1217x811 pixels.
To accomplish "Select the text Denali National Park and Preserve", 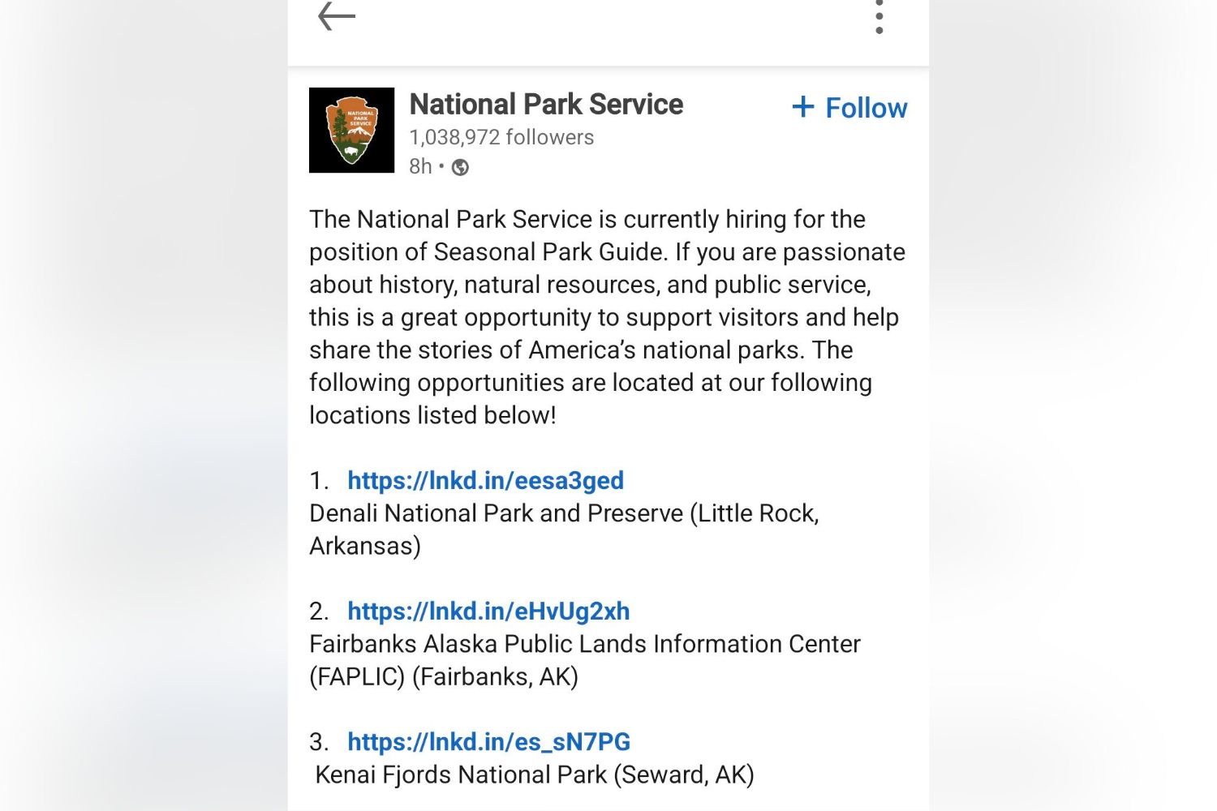I will [563, 513].
